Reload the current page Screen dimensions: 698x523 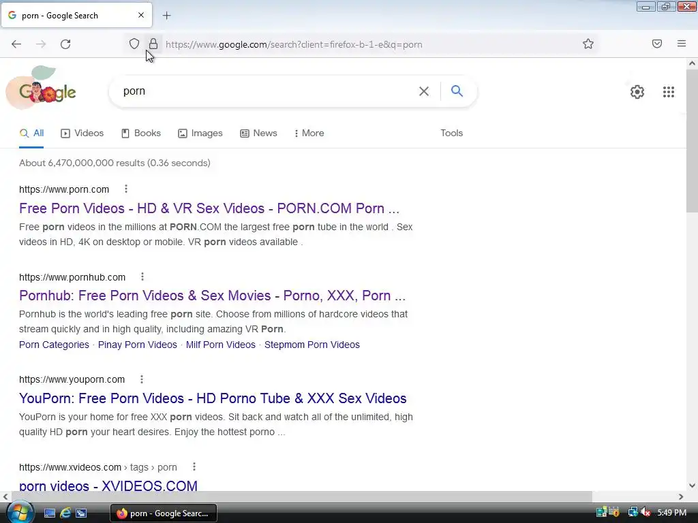point(65,44)
